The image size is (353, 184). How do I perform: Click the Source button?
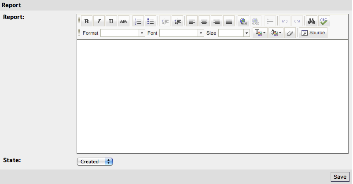[313, 33]
